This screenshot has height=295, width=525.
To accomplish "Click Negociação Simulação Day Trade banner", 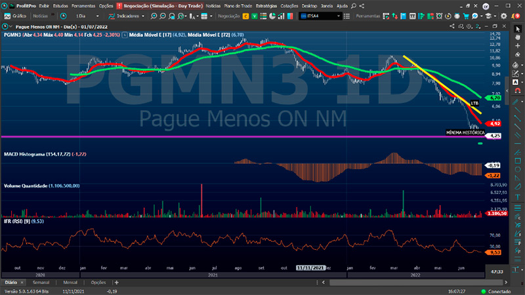I will [x=159, y=6].
